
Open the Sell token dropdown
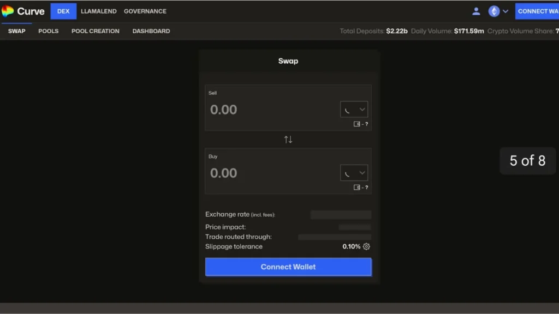(354, 110)
